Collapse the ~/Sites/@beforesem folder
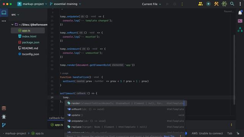 click(12, 24)
